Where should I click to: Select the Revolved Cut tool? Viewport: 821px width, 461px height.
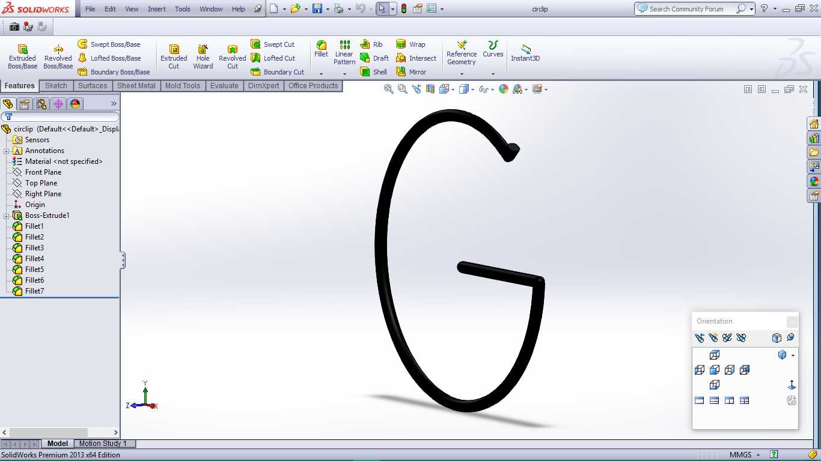point(233,57)
